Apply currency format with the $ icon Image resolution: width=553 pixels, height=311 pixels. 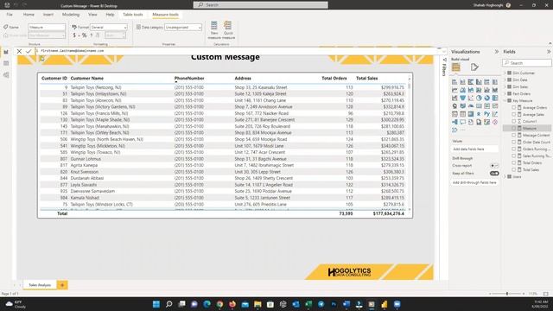(x=74, y=35)
